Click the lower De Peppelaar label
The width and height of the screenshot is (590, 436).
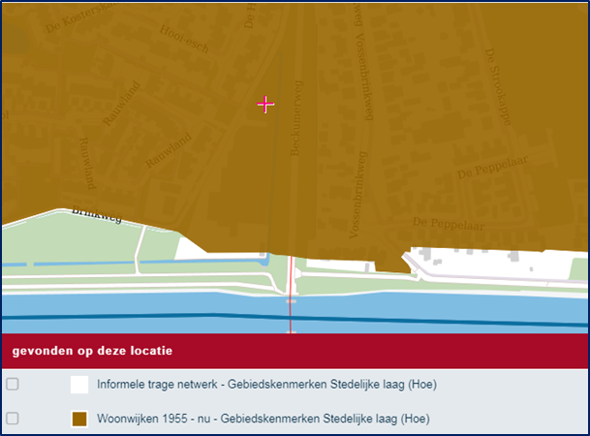[449, 224]
